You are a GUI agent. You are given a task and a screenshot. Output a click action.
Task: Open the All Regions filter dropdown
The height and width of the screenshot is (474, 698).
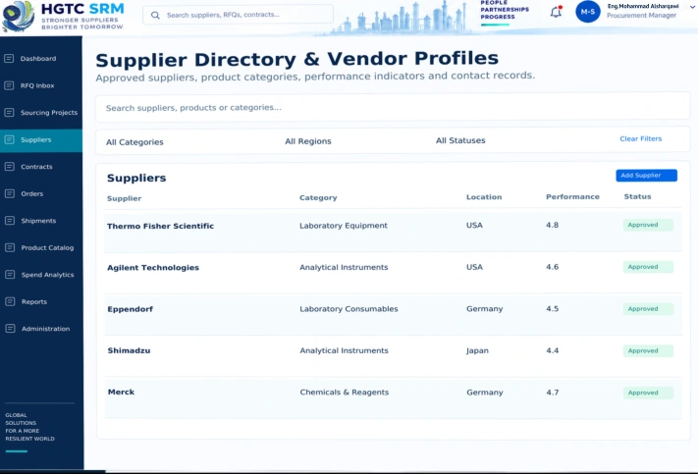point(308,141)
